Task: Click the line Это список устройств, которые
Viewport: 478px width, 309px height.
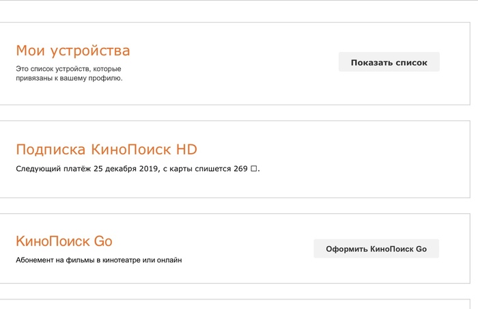Action: coord(68,68)
